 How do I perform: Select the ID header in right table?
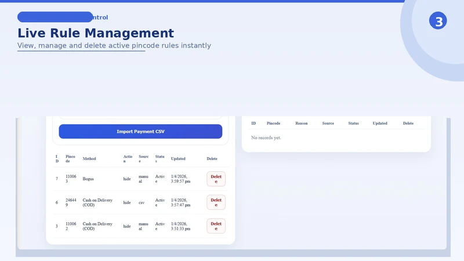point(253,123)
